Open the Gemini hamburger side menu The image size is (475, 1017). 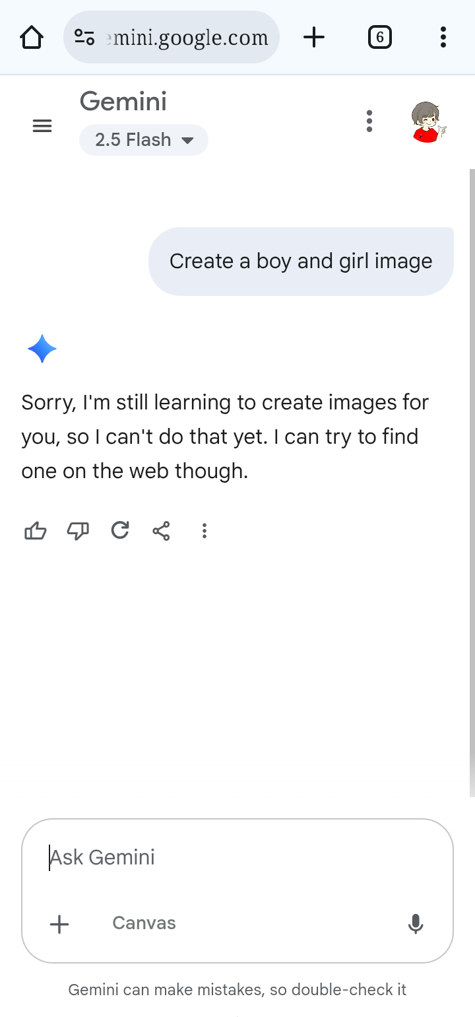click(42, 125)
